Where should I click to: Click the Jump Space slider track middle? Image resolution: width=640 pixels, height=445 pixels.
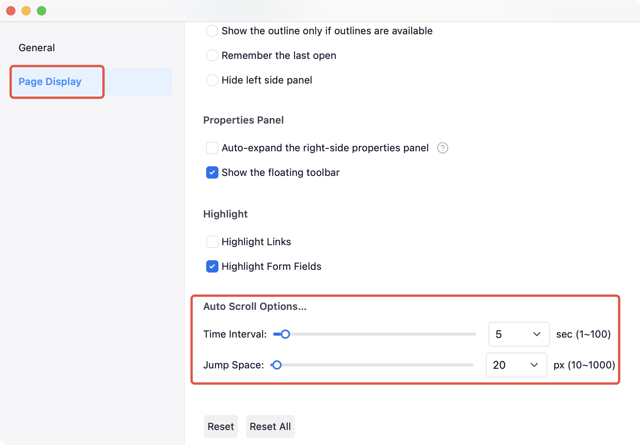[372, 365]
